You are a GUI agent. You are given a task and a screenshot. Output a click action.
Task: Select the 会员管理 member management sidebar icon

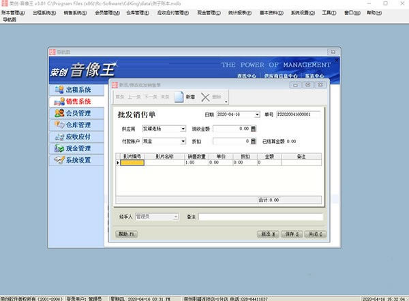pyautogui.click(x=59, y=113)
